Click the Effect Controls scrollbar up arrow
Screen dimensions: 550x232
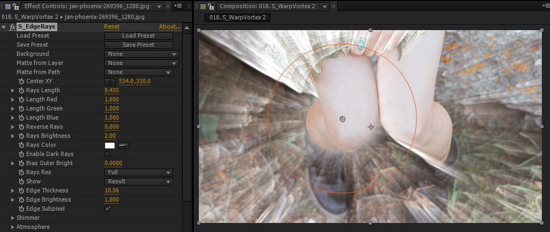(187, 27)
